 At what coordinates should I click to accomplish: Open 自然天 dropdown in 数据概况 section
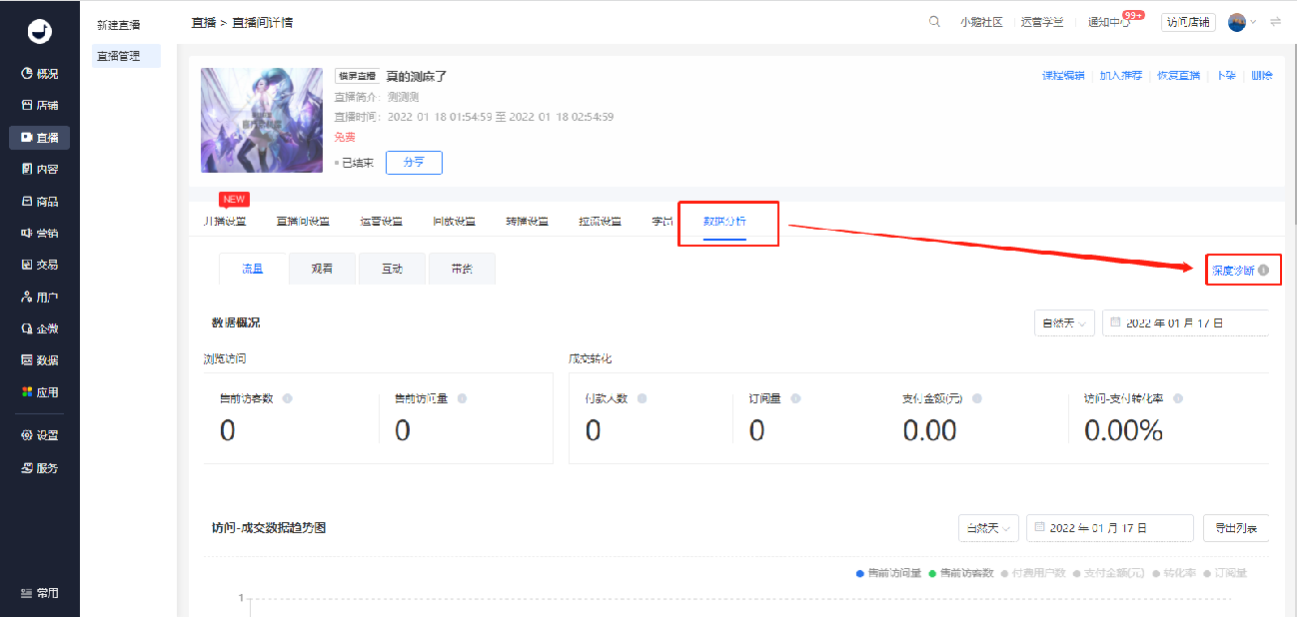point(1064,323)
